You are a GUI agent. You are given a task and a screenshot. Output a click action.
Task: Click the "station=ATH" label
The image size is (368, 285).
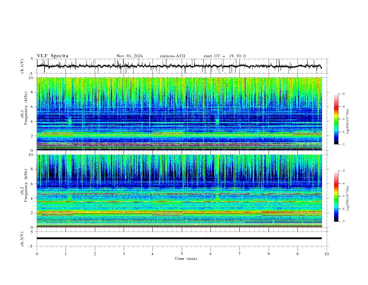pos(172,56)
